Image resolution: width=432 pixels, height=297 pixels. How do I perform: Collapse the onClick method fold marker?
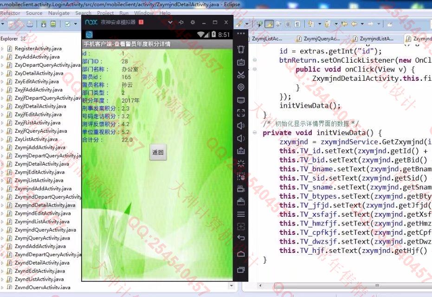[255, 69]
